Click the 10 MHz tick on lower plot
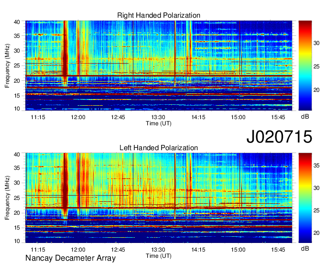The height and width of the screenshot is (264, 325). pyautogui.click(x=17, y=241)
